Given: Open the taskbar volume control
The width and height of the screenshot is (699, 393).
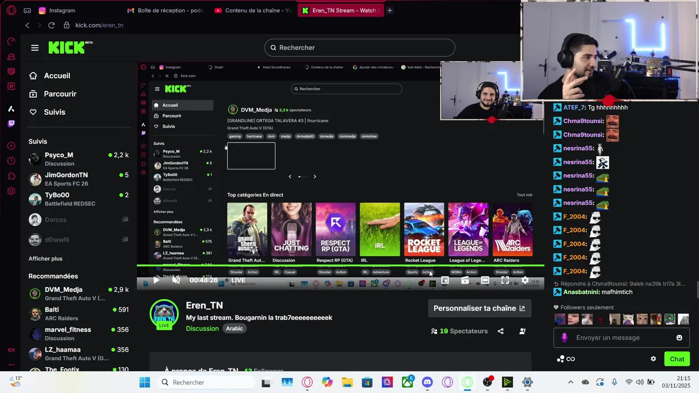Looking at the screenshot, I should coord(639,383).
